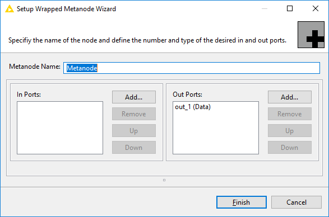Focus the Metanode Name text field
329x217 pixels.
click(192, 68)
